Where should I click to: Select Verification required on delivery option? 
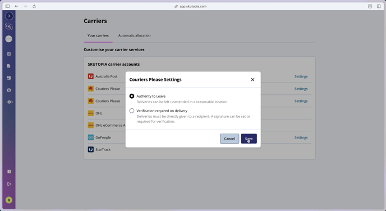[x=132, y=111]
